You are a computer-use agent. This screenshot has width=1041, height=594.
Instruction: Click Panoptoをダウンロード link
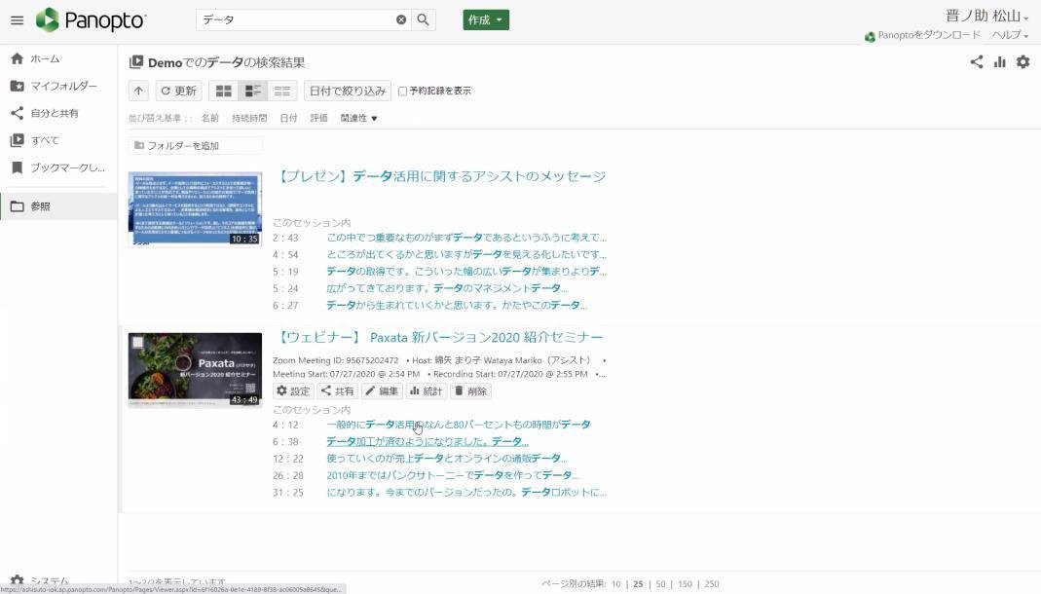(x=923, y=36)
